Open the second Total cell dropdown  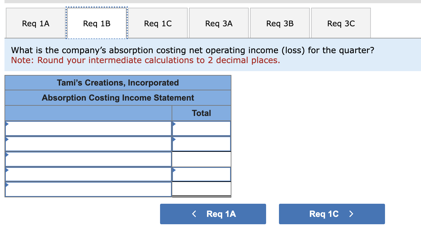tap(201, 144)
